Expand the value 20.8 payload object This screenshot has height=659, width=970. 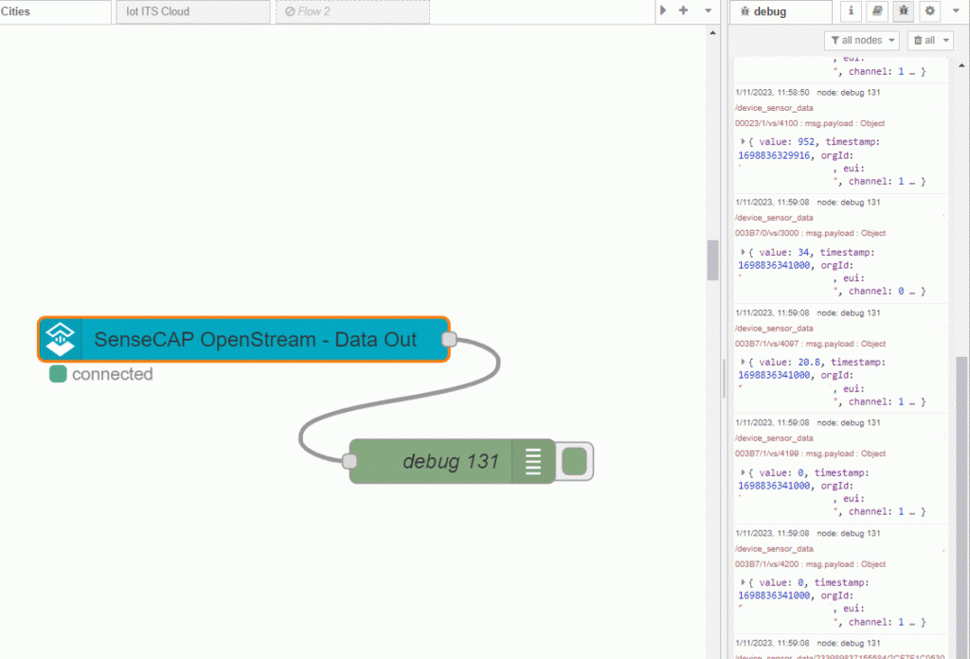(x=744, y=362)
